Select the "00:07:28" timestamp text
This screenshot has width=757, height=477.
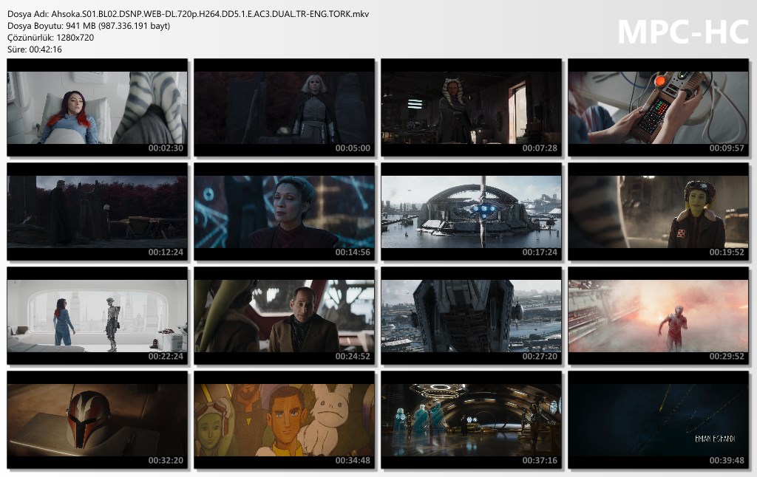click(540, 148)
